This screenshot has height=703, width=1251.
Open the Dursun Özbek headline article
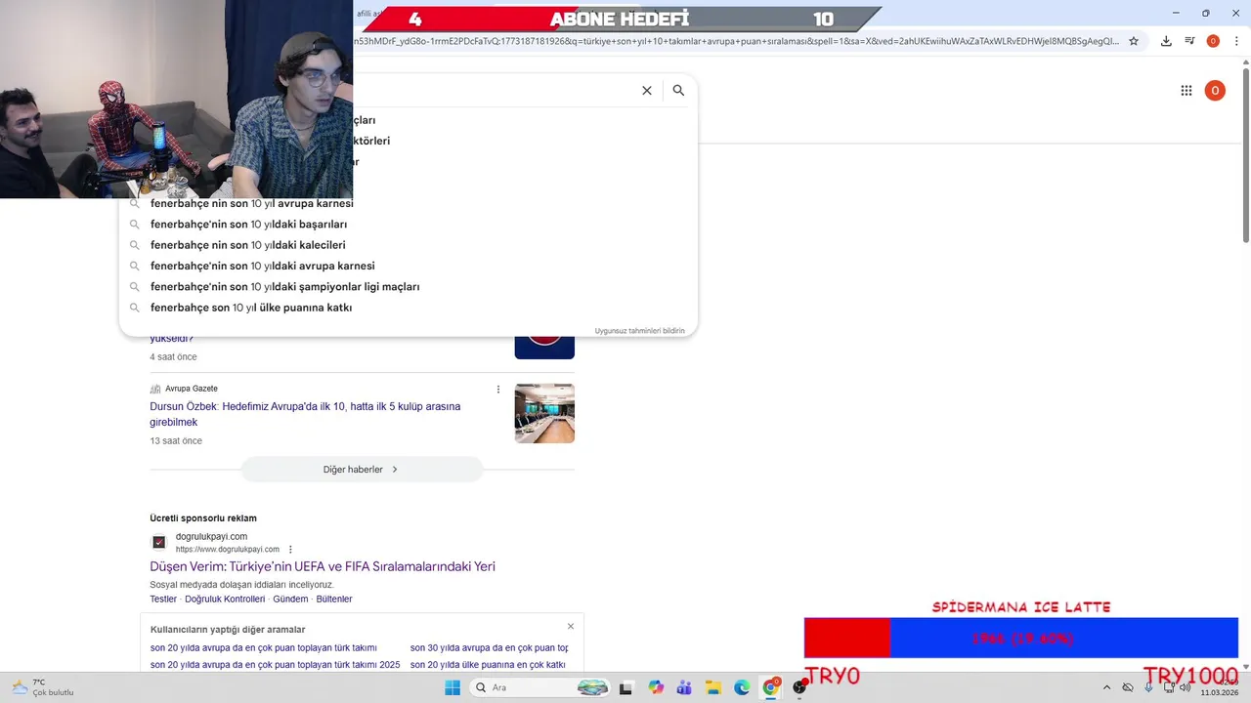(305, 414)
